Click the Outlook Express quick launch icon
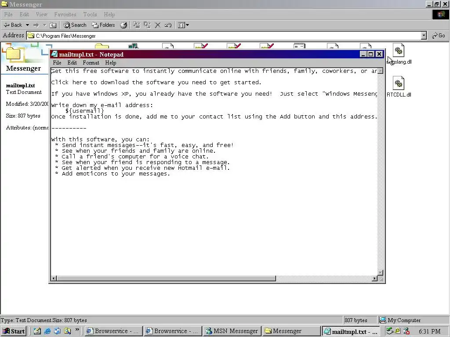 coord(58,331)
